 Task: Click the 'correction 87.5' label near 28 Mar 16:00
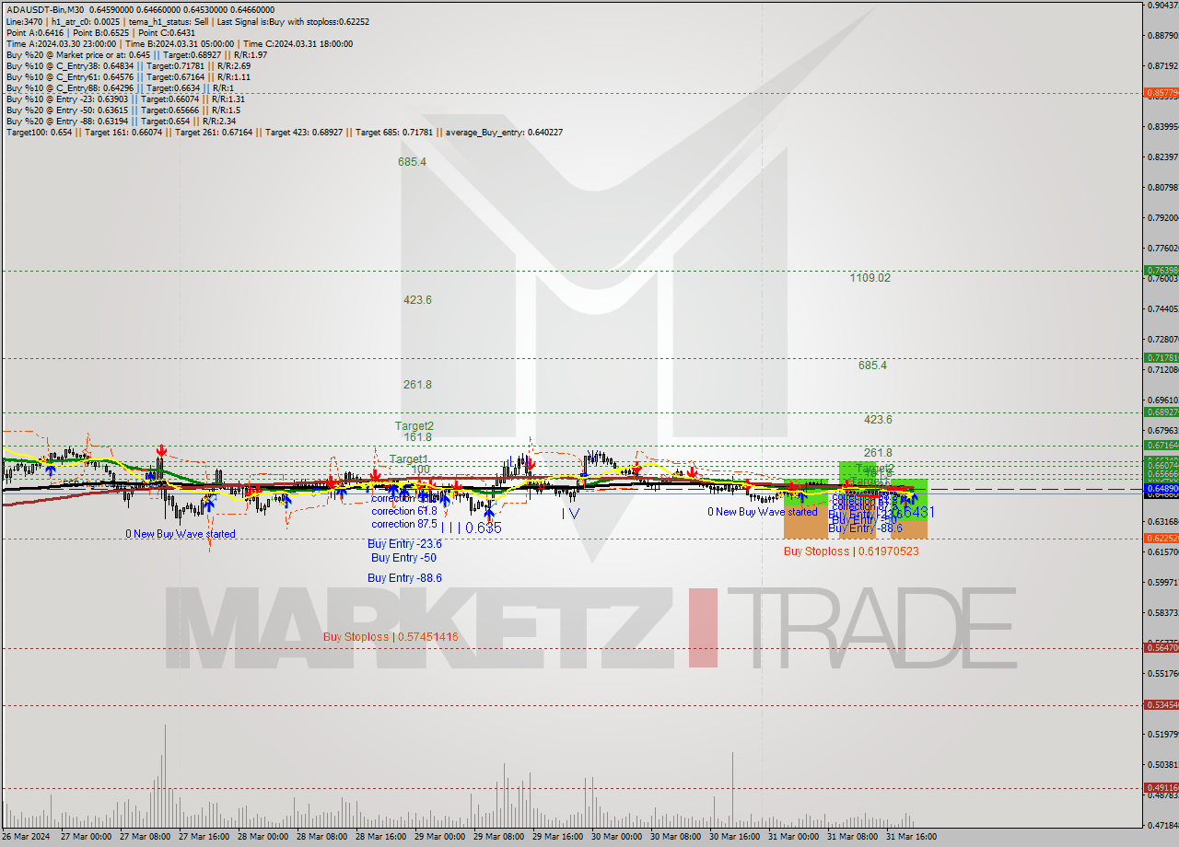point(404,524)
